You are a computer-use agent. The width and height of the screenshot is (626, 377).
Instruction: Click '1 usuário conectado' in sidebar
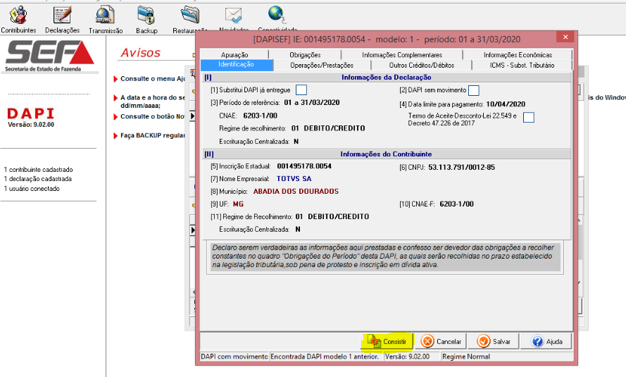coord(32,188)
